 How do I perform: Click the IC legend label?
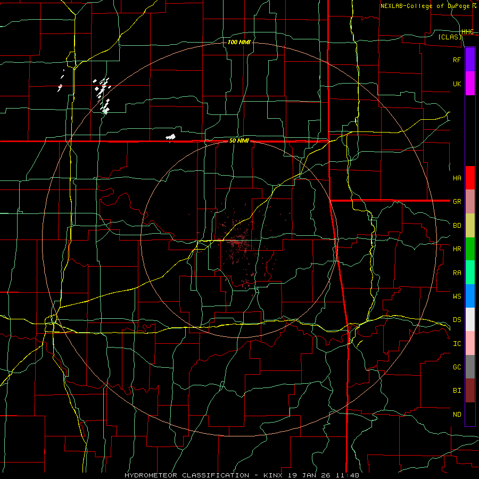[x=457, y=344]
